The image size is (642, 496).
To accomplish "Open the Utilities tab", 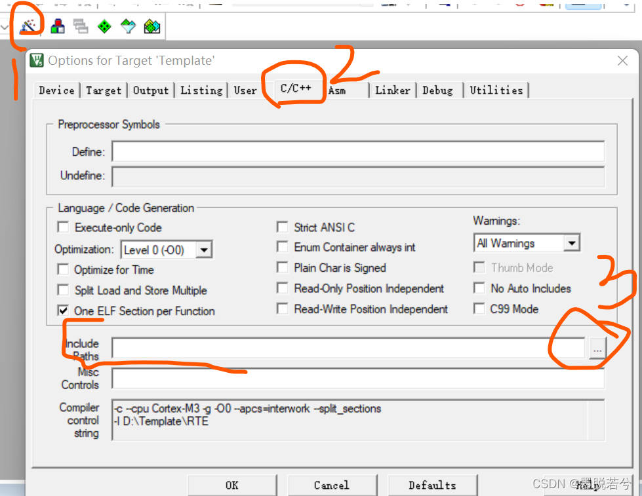I will [496, 90].
